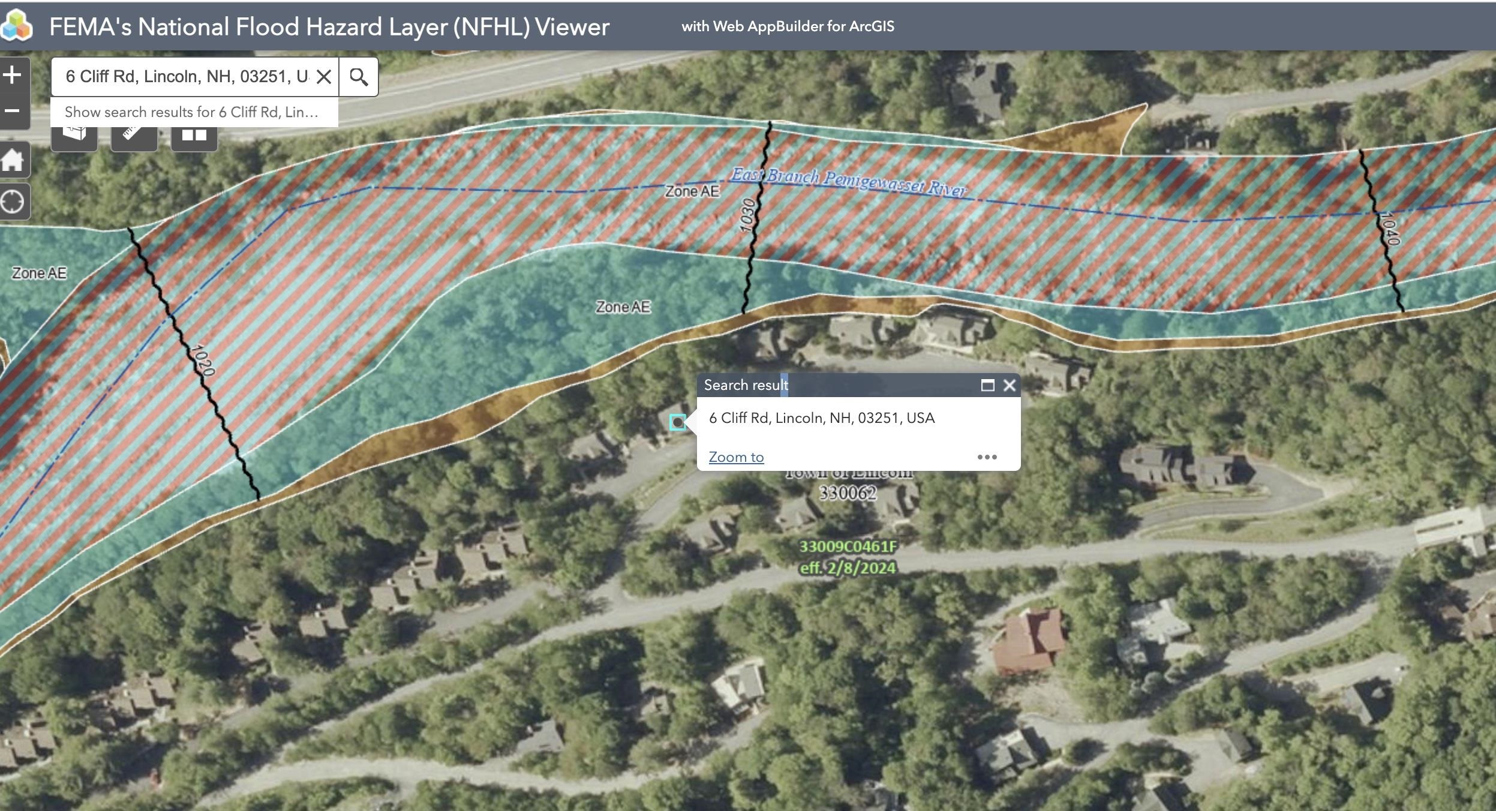Image resolution: width=1496 pixels, height=811 pixels.
Task: Click the zoom in plus button
Action: [12, 76]
